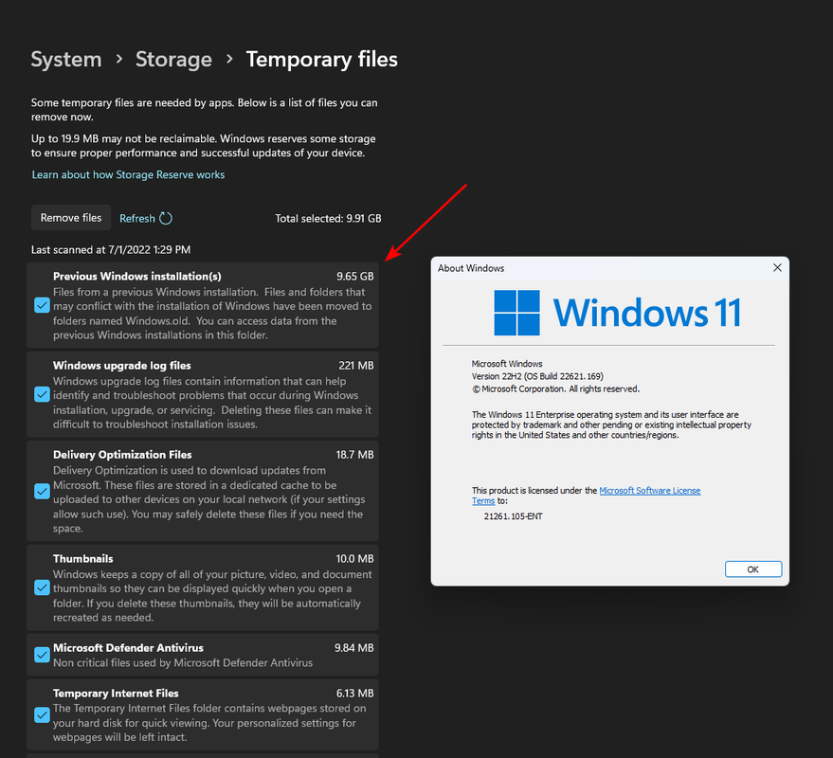Click Version 22H2 (OS Build 22621.169) text
The image size is (833, 758).
point(537,376)
